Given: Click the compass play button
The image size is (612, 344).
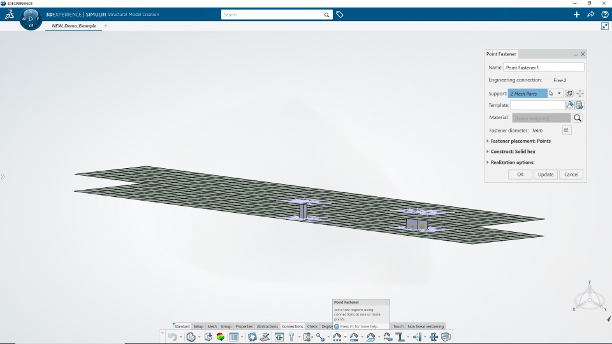Looking at the screenshot, I should (31, 18).
